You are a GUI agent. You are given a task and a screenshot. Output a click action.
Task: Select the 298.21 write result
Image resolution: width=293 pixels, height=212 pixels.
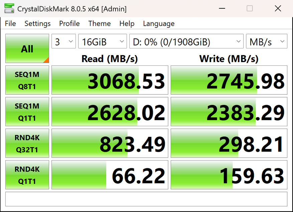pos(229,143)
